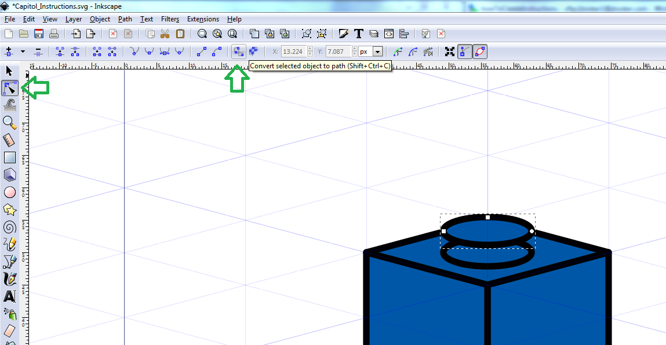The width and height of the screenshot is (666, 345).
Task: Click Convert selected object to path
Action: [239, 52]
